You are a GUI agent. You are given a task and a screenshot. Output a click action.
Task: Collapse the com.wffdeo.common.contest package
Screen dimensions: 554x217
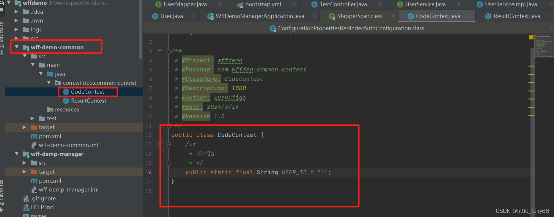point(49,83)
